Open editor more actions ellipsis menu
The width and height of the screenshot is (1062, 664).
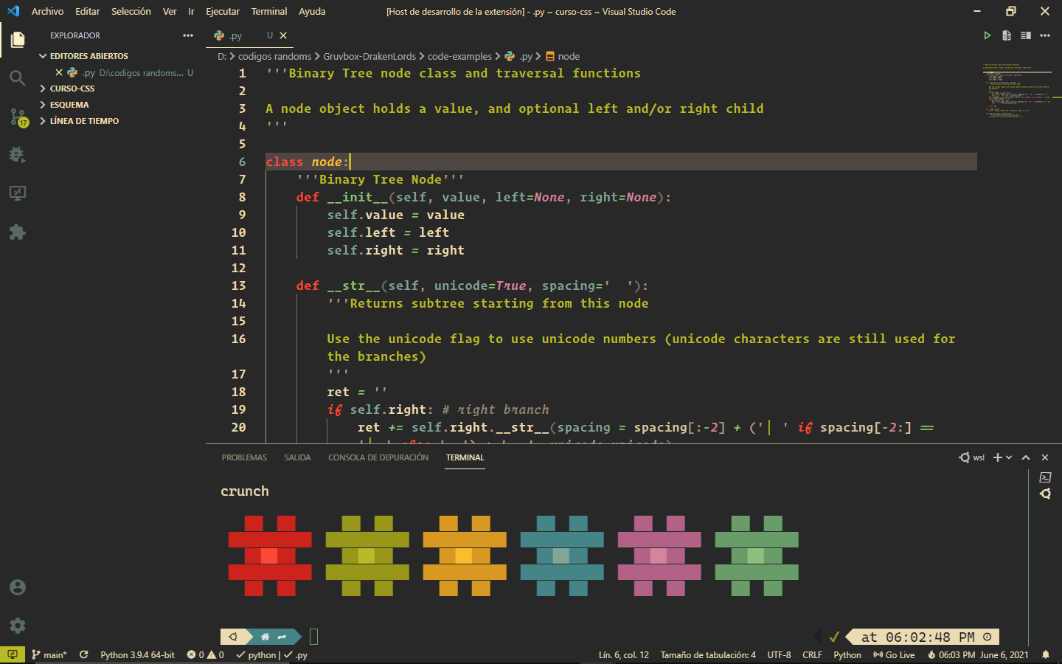1045,35
